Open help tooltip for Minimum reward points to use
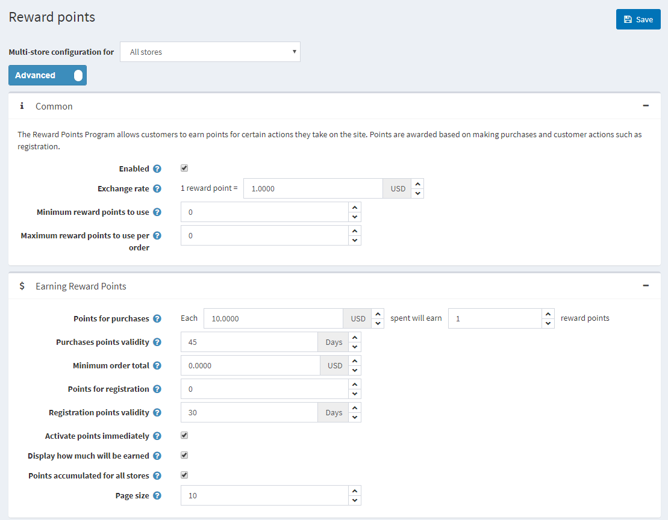This screenshot has width=668, height=520. (157, 212)
